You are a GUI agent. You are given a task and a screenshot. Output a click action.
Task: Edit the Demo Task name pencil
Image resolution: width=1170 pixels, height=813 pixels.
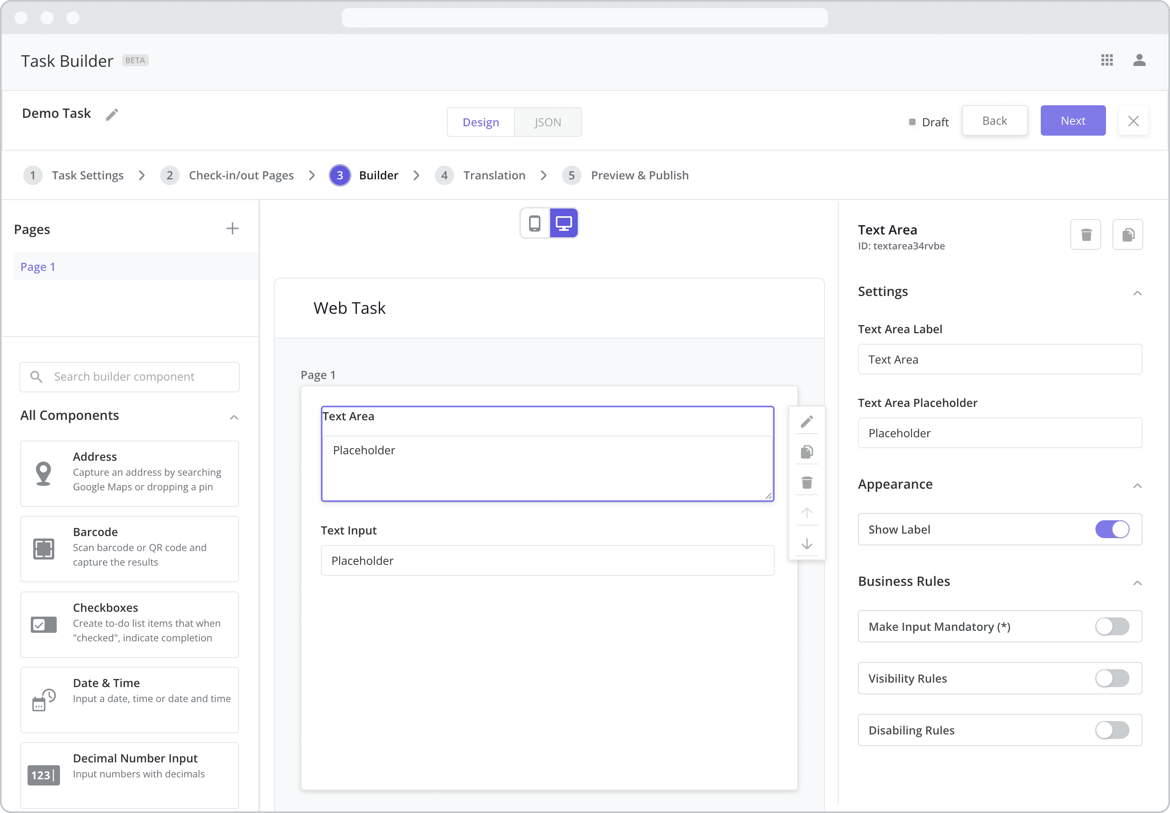[x=112, y=115]
